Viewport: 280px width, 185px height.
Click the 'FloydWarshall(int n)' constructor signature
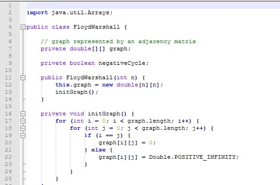[102, 78]
